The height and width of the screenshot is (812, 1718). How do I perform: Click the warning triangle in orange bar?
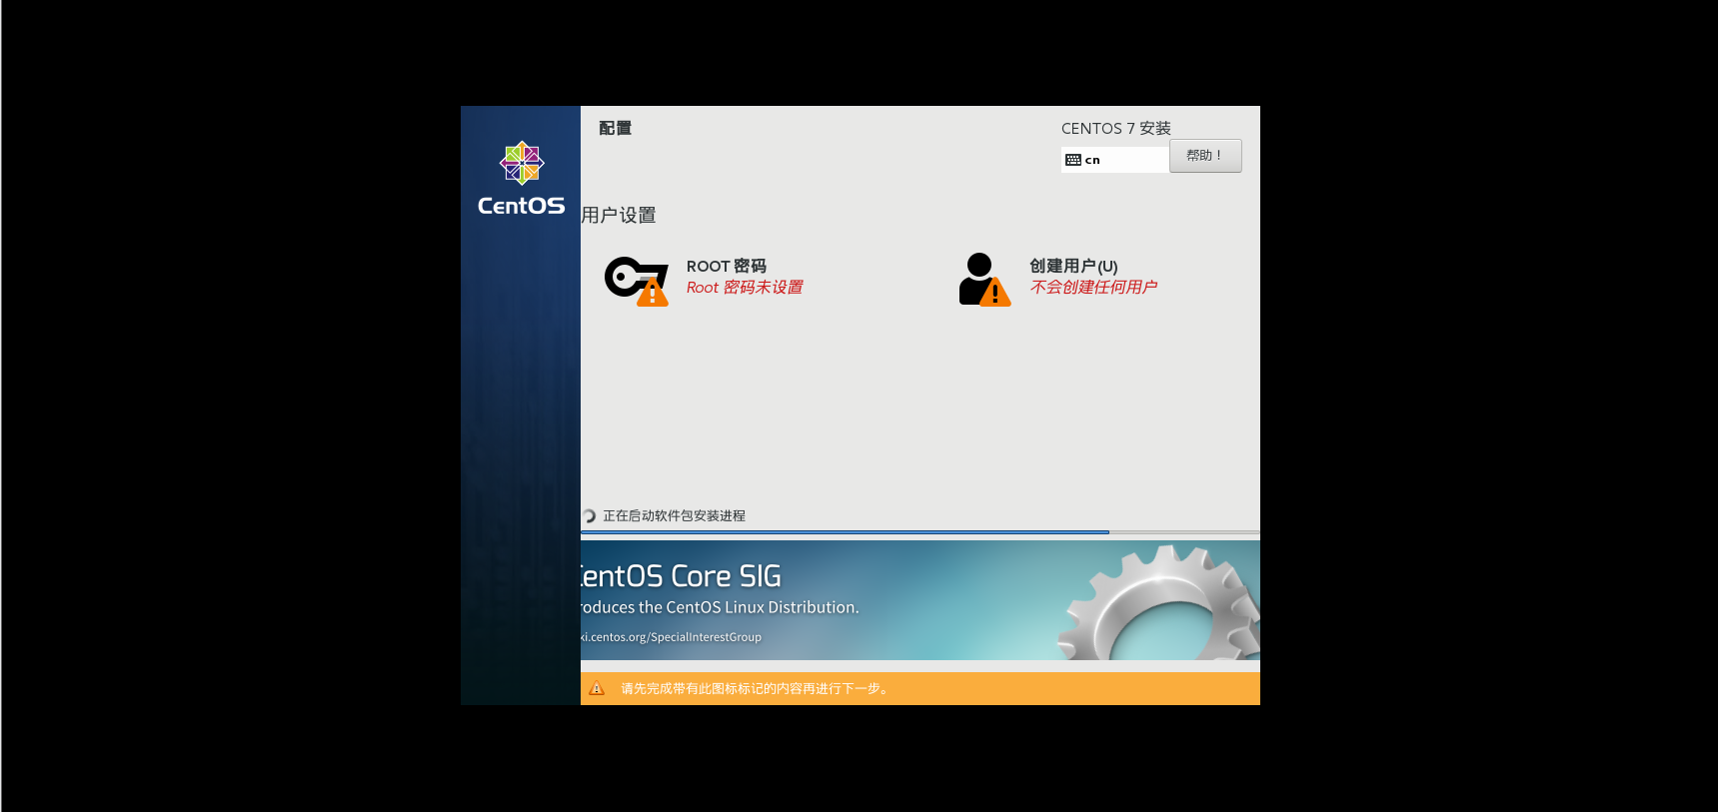(597, 688)
